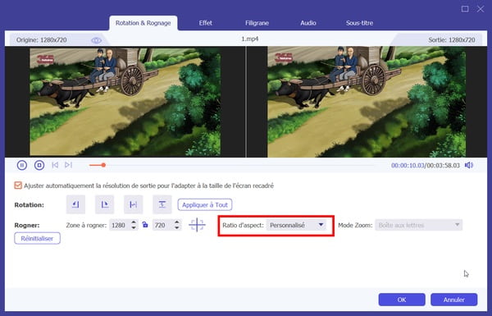Click the playback progress slider handle

click(x=103, y=165)
